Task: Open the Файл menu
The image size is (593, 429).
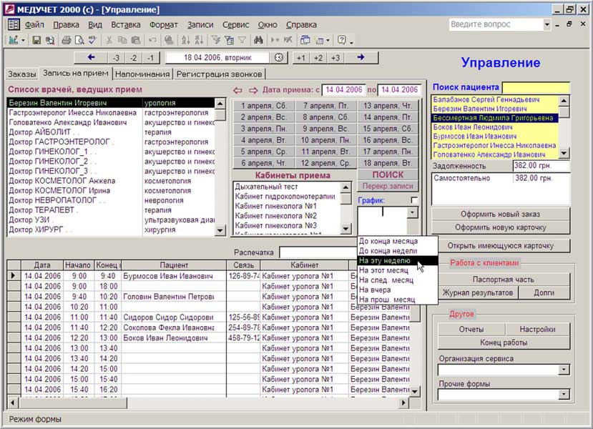Action: click(x=34, y=24)
